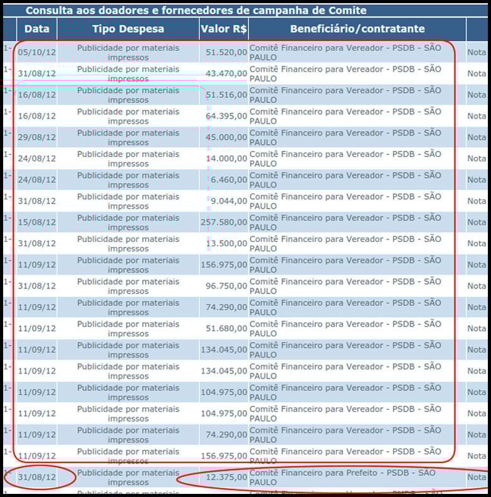This screenshot has width=491, height=497.
Task: Click the date 15/08/12
Action: [x=37, y=222]
